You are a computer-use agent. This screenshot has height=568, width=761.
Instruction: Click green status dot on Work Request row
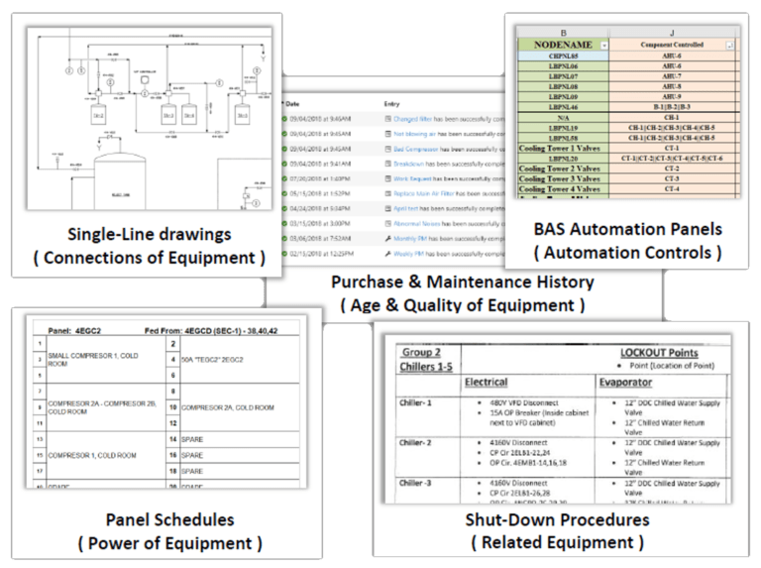285,179
